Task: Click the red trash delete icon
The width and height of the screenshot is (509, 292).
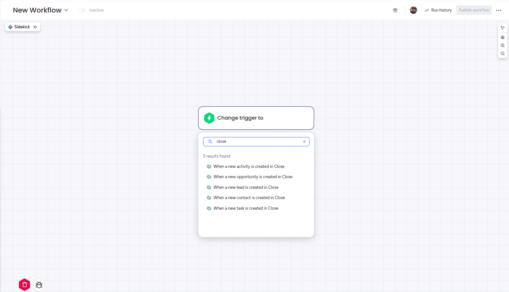Action: pos(24,285)
